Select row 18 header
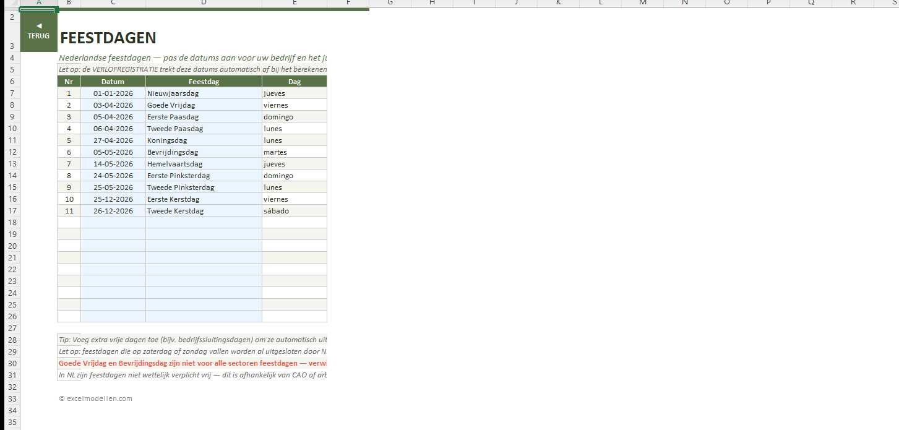Screen dimensions: 899x430 click(x=11, y=222)
